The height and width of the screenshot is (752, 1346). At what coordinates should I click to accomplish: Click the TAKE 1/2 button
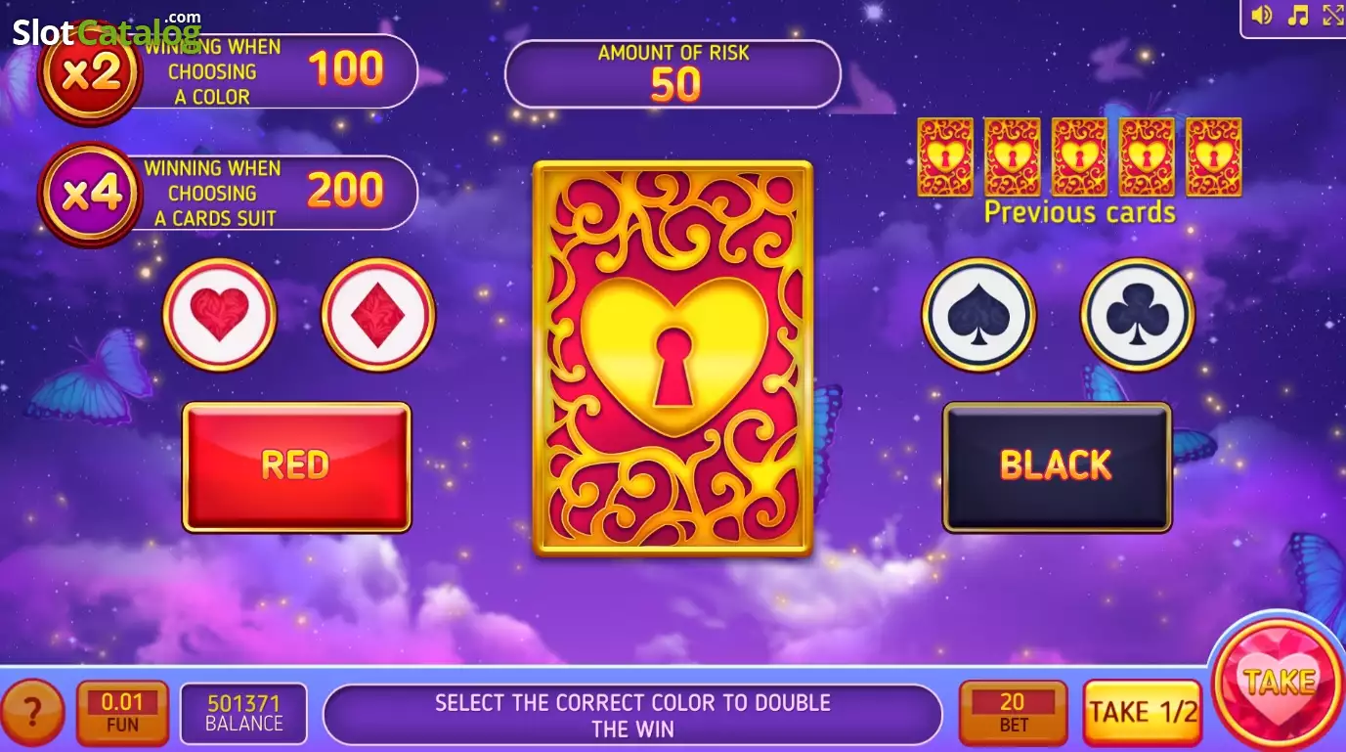tap(1143, 712)
